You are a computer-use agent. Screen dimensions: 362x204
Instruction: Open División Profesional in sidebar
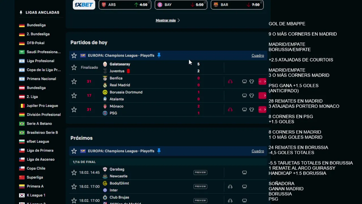[x=44, y=115]
